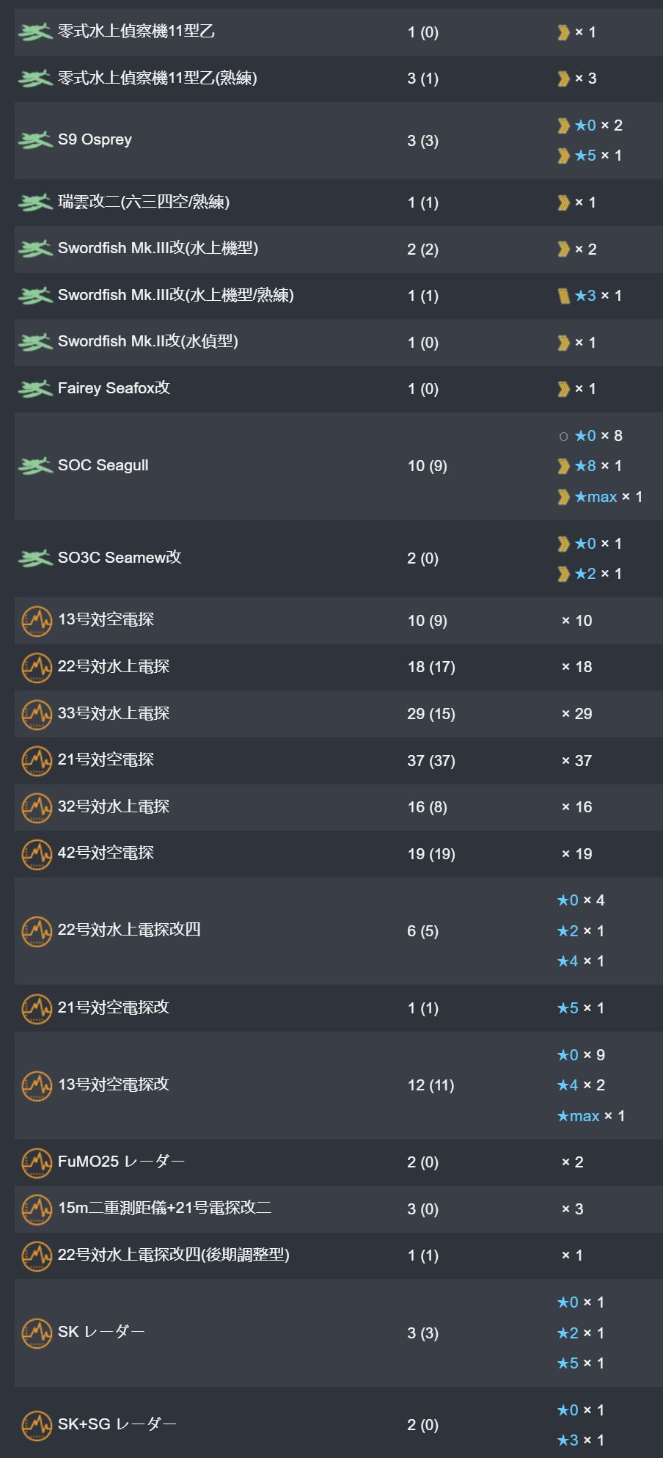The image size is (663, 1458).
Task: Click the radar icon next to SK レーダー
Action: point(37,1333)
